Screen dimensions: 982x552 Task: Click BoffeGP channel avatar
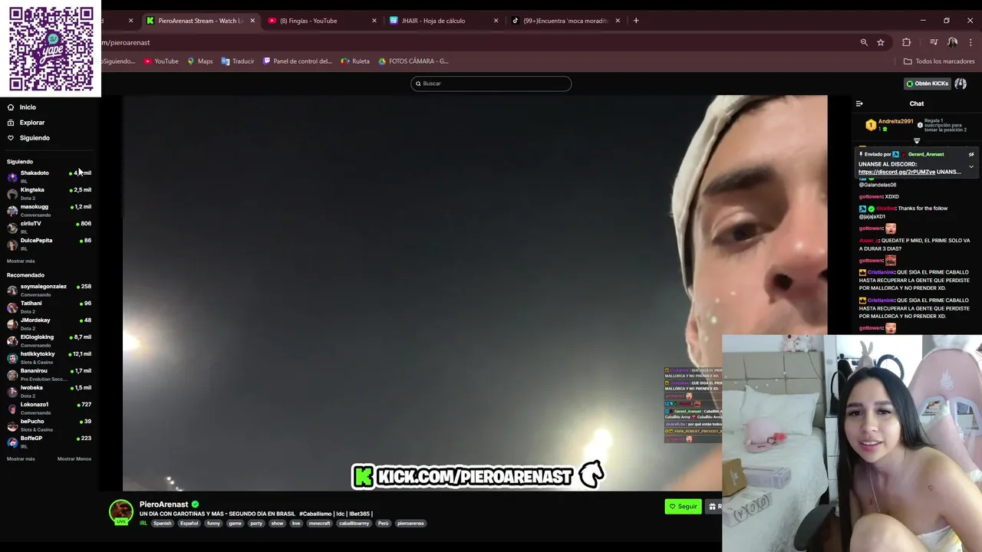(x=12, y=442)
